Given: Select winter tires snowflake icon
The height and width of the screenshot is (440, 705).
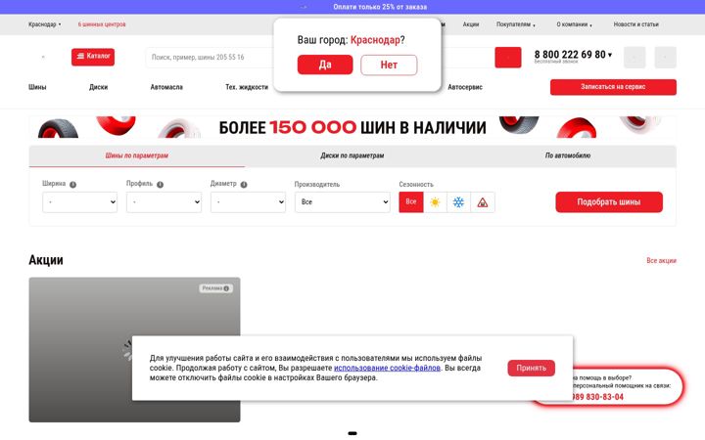Looking at the screenshot, I should pyautogui.click(x=458, y=202).
